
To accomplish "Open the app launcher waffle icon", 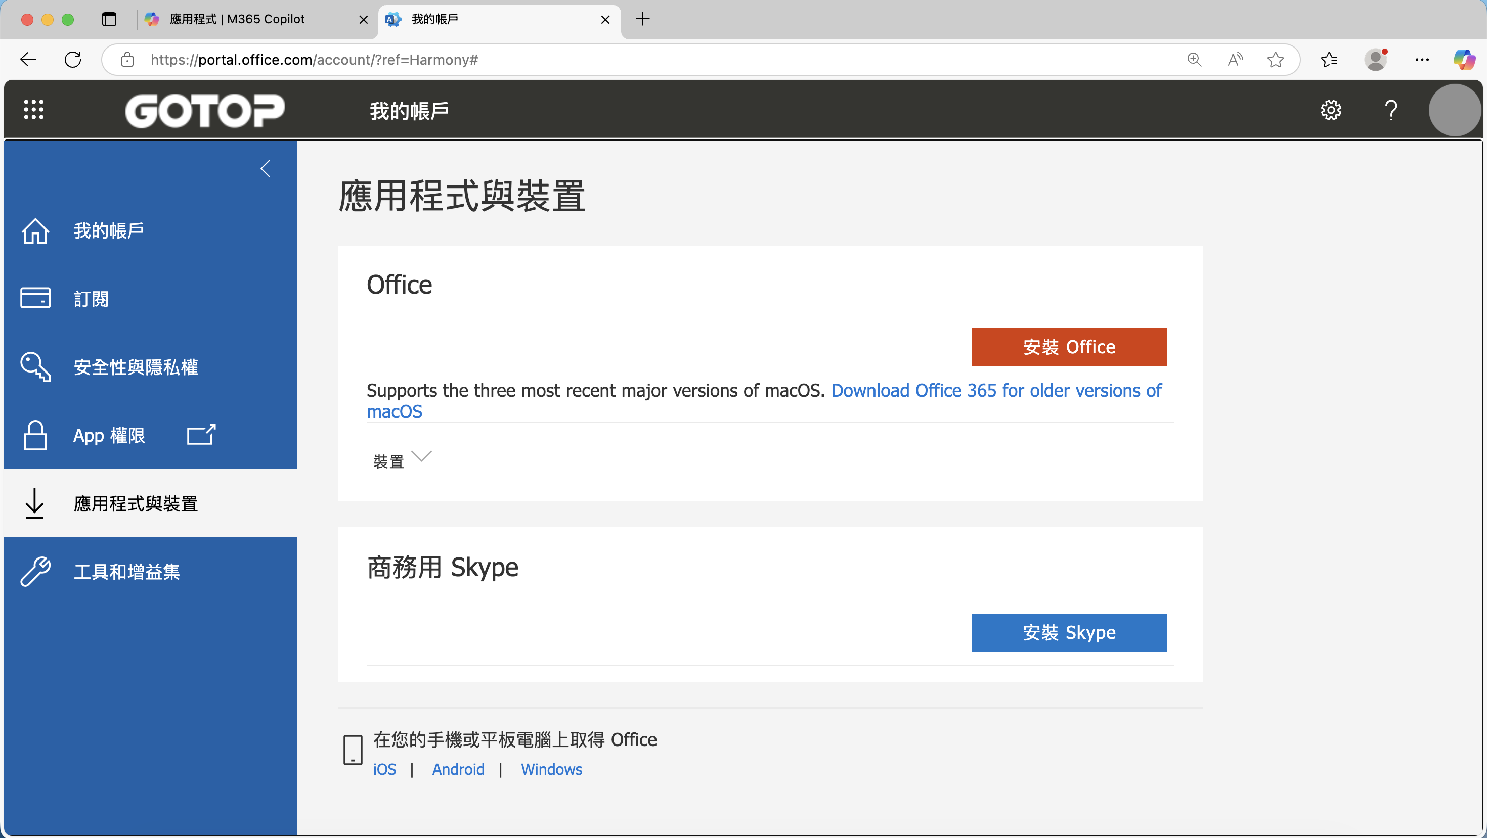I will pyautogui.click(x=33, y=110).
